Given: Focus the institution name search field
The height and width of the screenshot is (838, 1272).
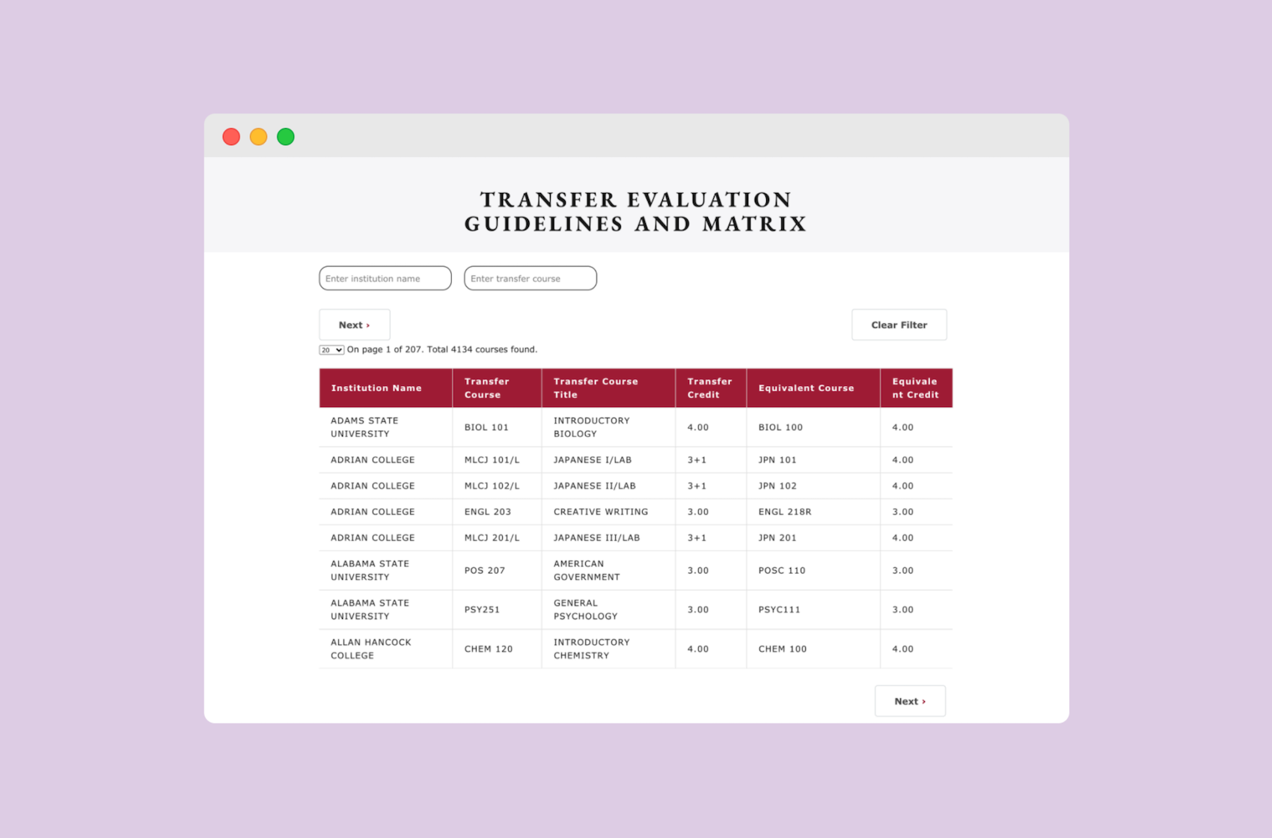Looking at the screenshot, I should point(385,278).
